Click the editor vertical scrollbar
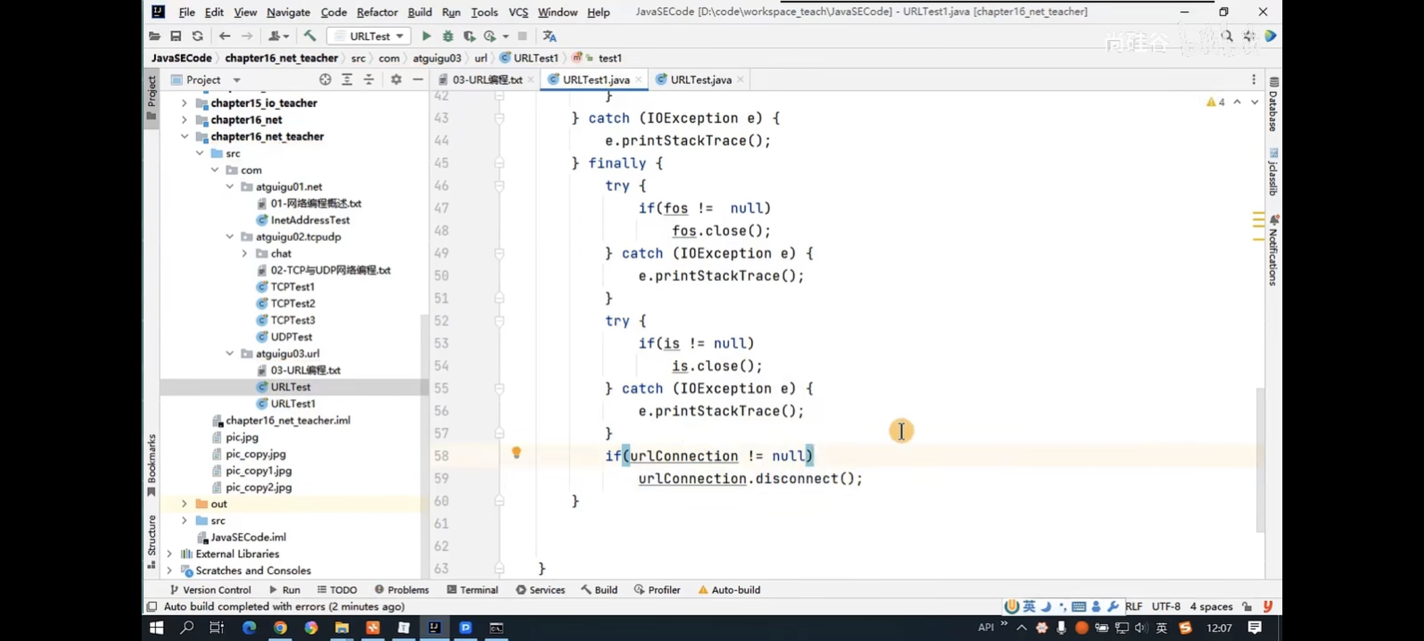Viewport: 1424px width, 641px height. tap(1260, 459)
